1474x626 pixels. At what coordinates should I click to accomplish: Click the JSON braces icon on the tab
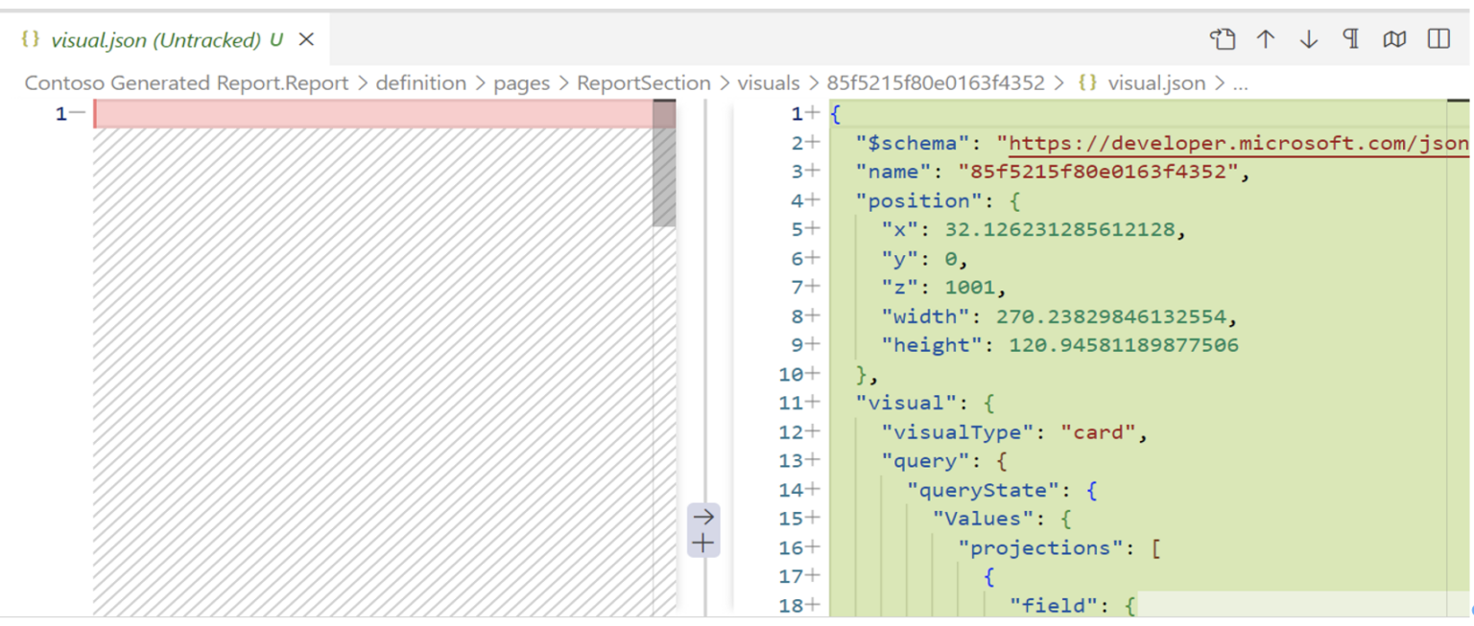[29, 39]
